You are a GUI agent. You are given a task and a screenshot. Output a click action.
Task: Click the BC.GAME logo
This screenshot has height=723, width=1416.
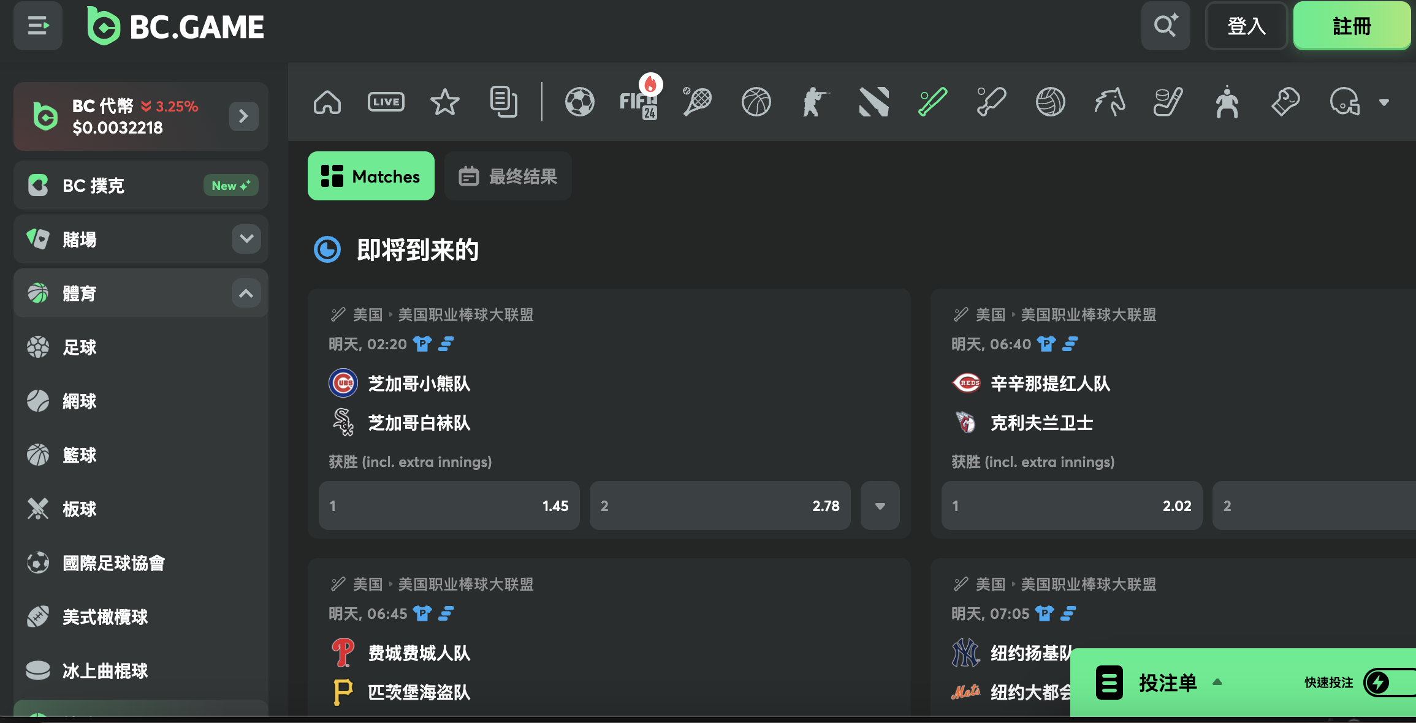tap(175, 26)
